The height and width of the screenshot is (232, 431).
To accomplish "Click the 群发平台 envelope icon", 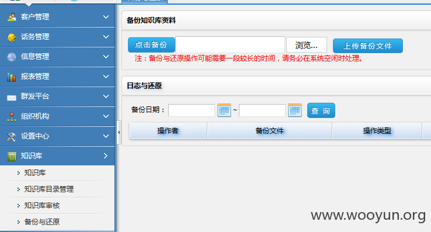I will [12, 98].
